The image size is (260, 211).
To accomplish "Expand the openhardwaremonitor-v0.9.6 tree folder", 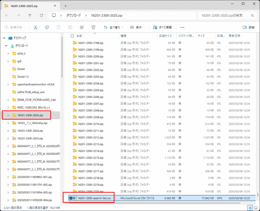I will click(8, 84).
